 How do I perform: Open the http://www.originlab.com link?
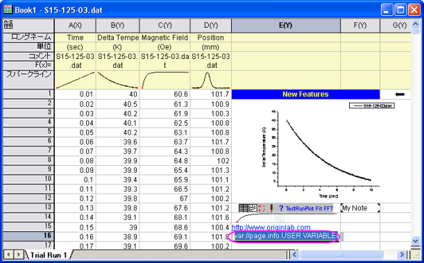pyautogui.click(x=271, y=228)
